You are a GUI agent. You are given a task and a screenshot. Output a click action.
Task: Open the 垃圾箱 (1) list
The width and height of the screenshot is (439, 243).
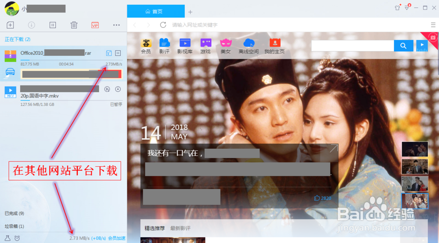(x=14, y=226)
